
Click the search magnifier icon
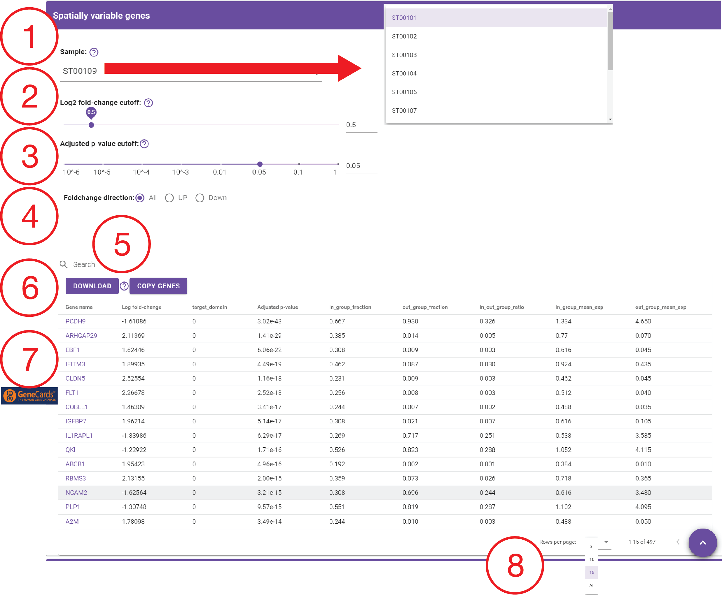[64, 264]
